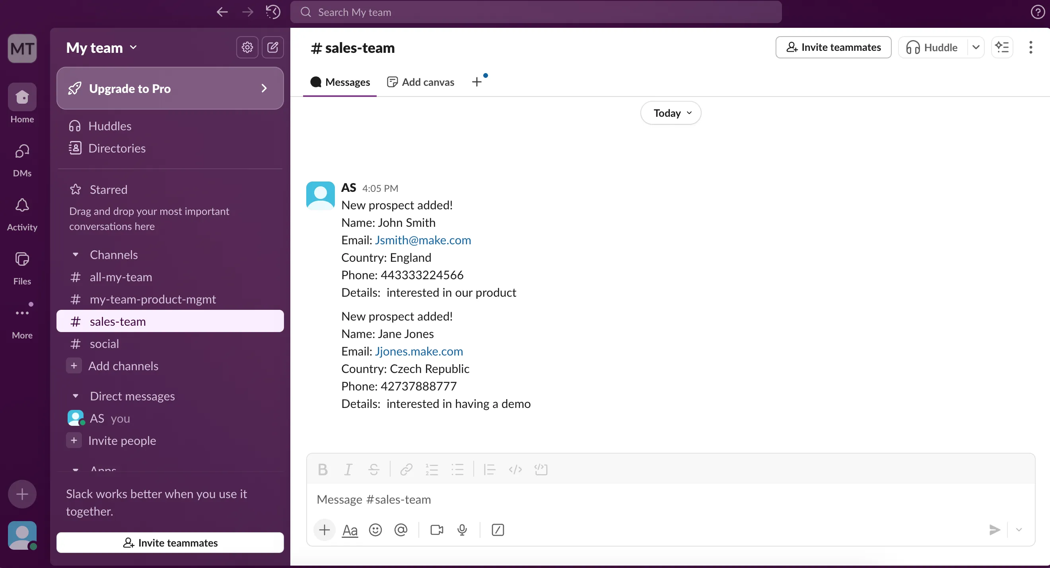Viewport: 1050px width, 568px height.
Task: Click the round plus create button
Action: point(22,494)
